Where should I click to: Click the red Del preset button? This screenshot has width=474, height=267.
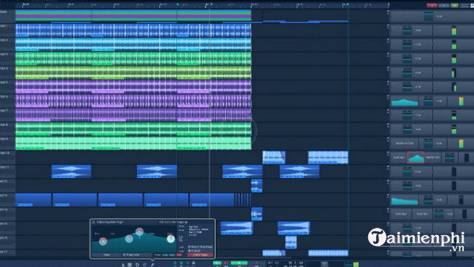[x=179, y=255]
